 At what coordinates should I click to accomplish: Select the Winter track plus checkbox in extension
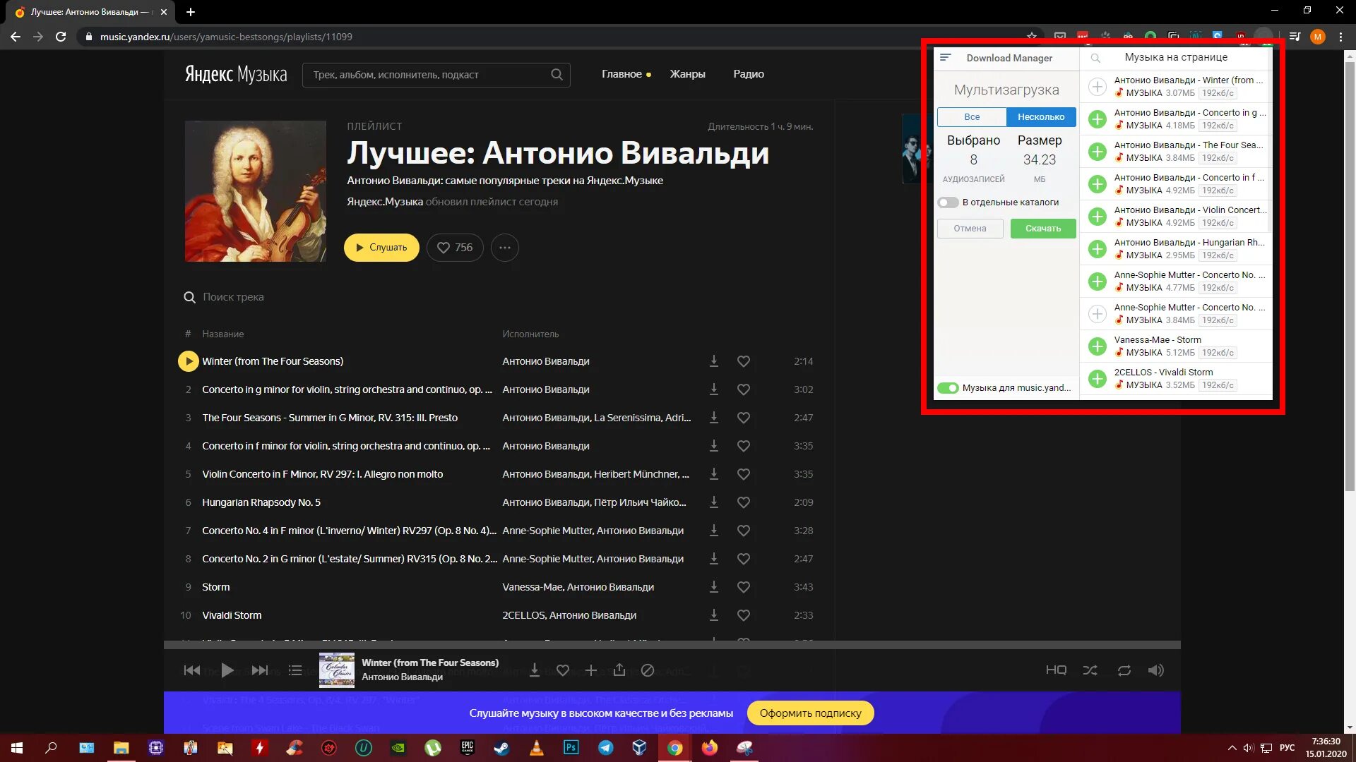[x=1097, y=87]
